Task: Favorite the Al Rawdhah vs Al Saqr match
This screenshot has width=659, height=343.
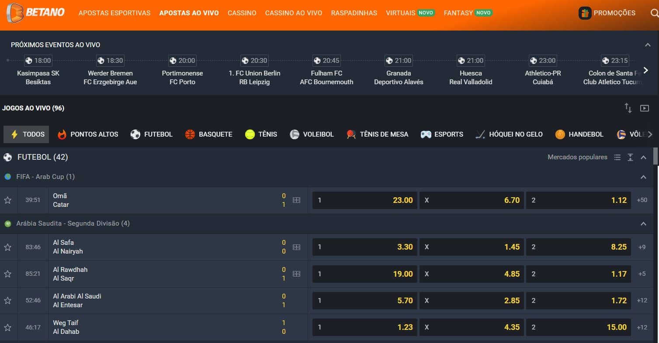Action: tap(7, 274)
